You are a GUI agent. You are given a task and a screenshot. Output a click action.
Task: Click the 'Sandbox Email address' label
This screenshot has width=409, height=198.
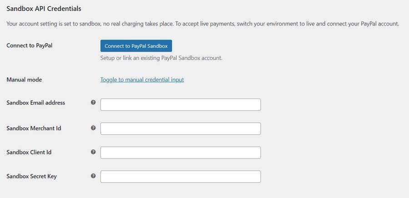coord(35,103)
